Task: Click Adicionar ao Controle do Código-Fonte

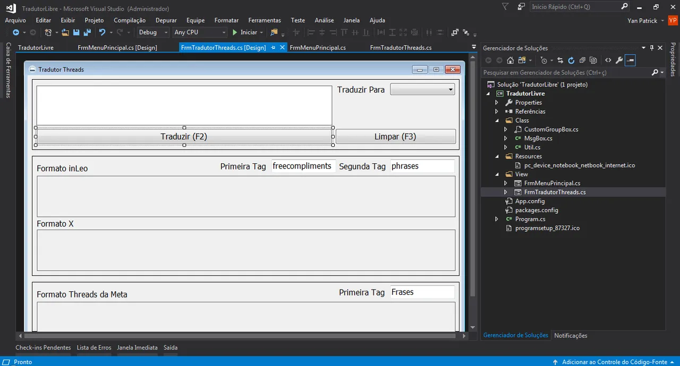Action: (x=615, y=362)
